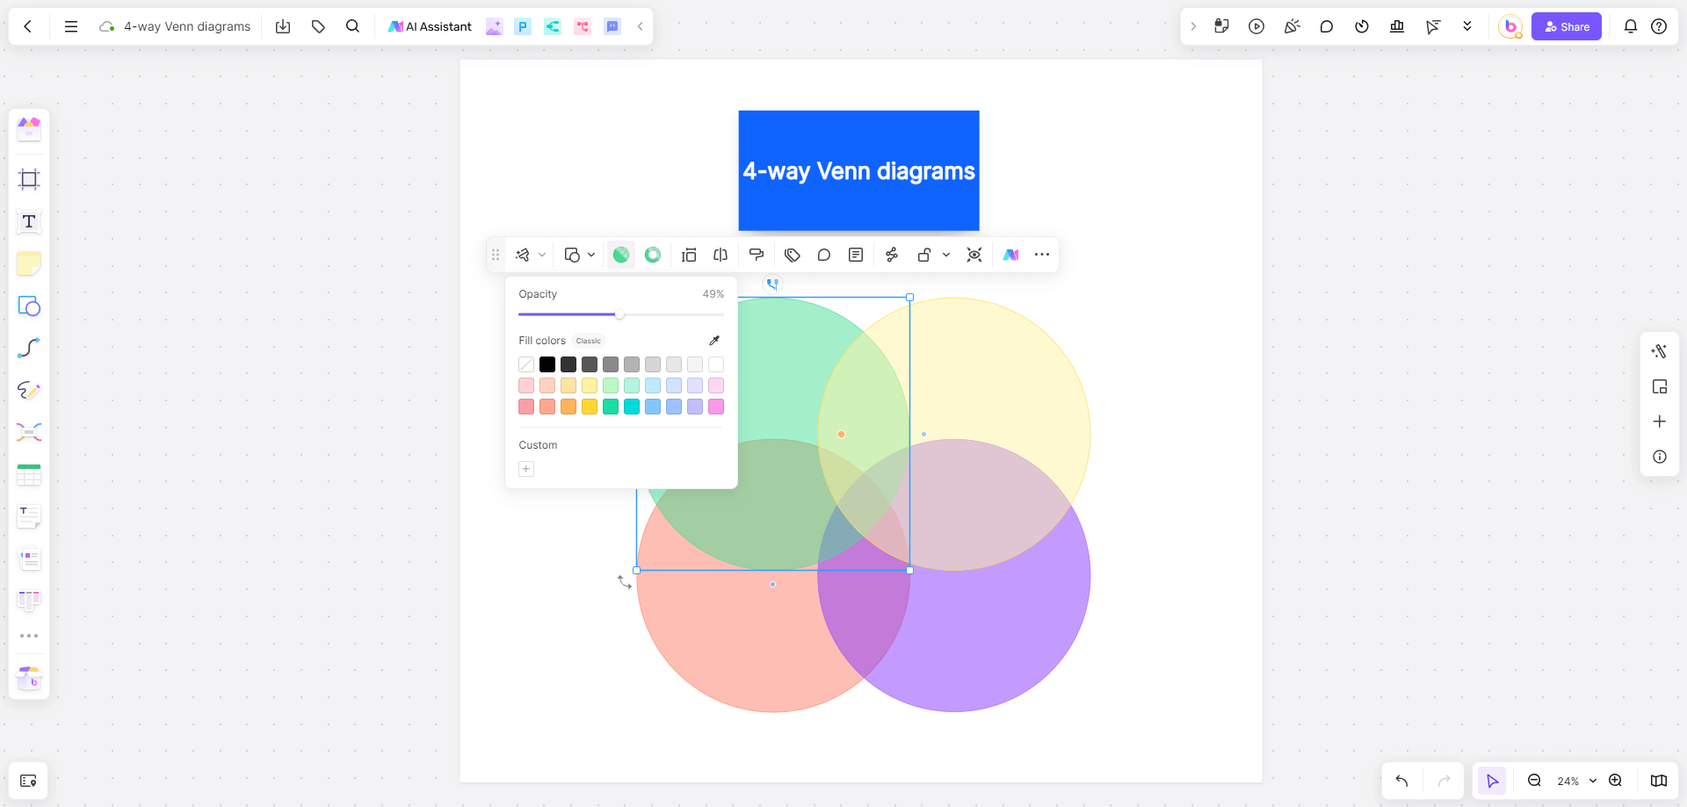The image size is (1687, 807).
Task: Open the border color ring button
Action: (x=653, y=255)
